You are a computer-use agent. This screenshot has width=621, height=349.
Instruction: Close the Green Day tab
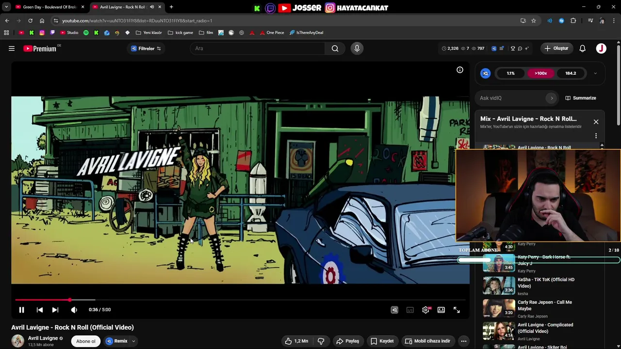82,7
